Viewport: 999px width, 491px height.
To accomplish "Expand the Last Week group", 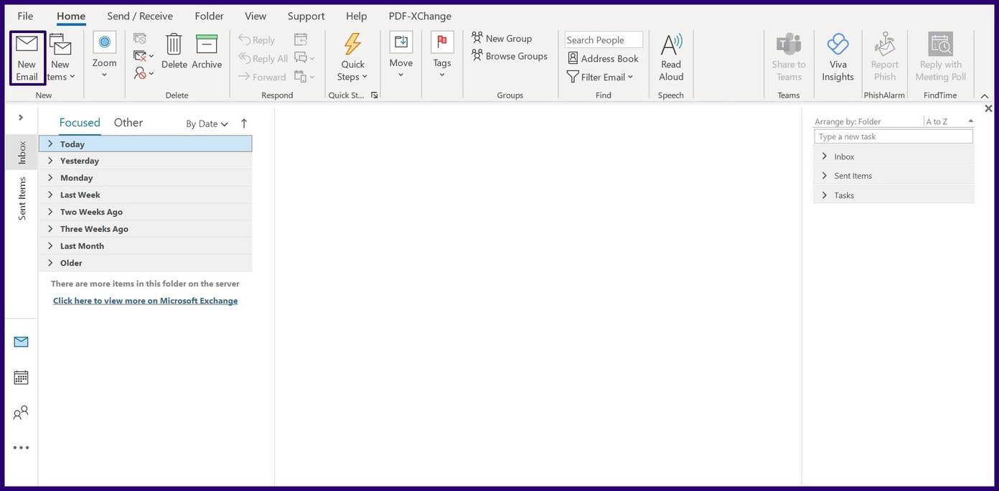I will (50, 195).
